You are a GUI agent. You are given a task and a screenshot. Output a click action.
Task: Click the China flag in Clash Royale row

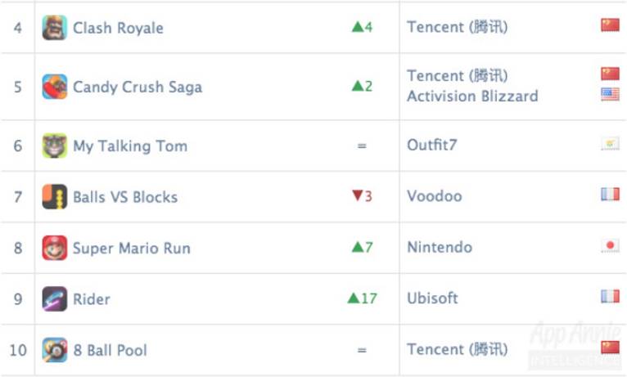coord(610,25)
